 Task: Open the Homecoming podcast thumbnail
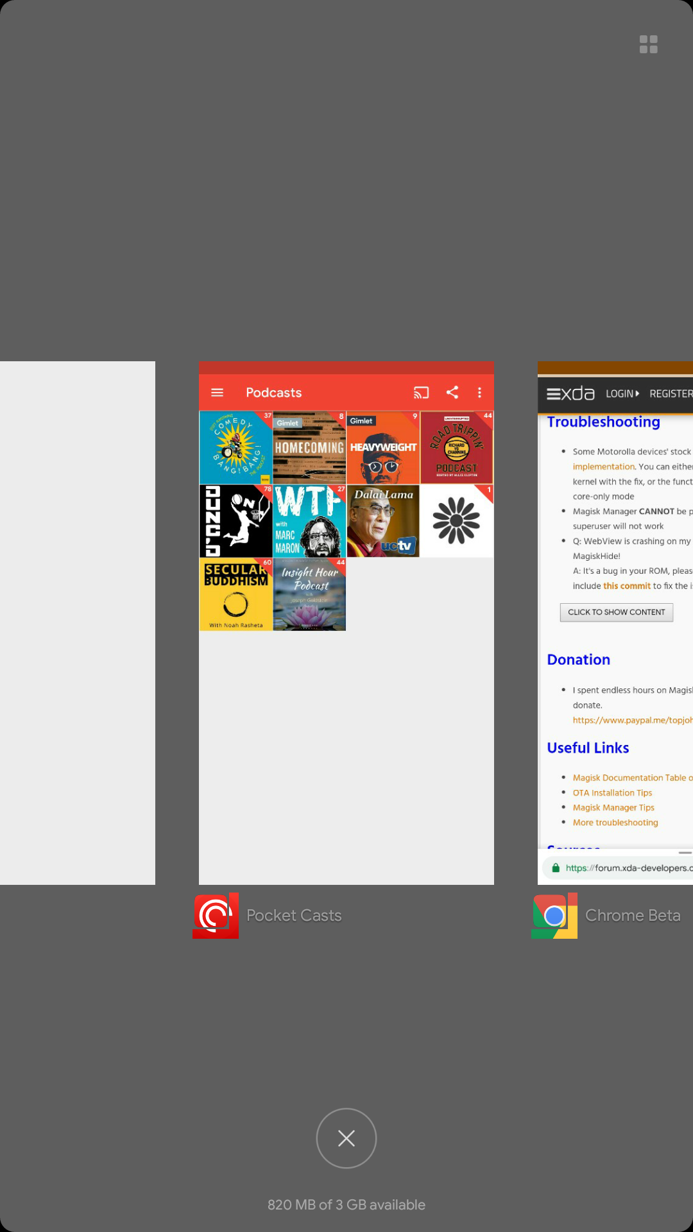point(309,448)
